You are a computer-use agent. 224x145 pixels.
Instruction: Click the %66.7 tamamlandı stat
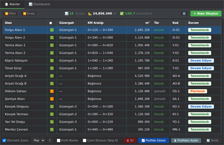coord(136,13)
